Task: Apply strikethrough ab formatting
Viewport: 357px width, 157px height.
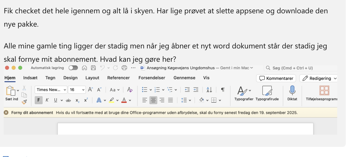Action: coord(68,100)
